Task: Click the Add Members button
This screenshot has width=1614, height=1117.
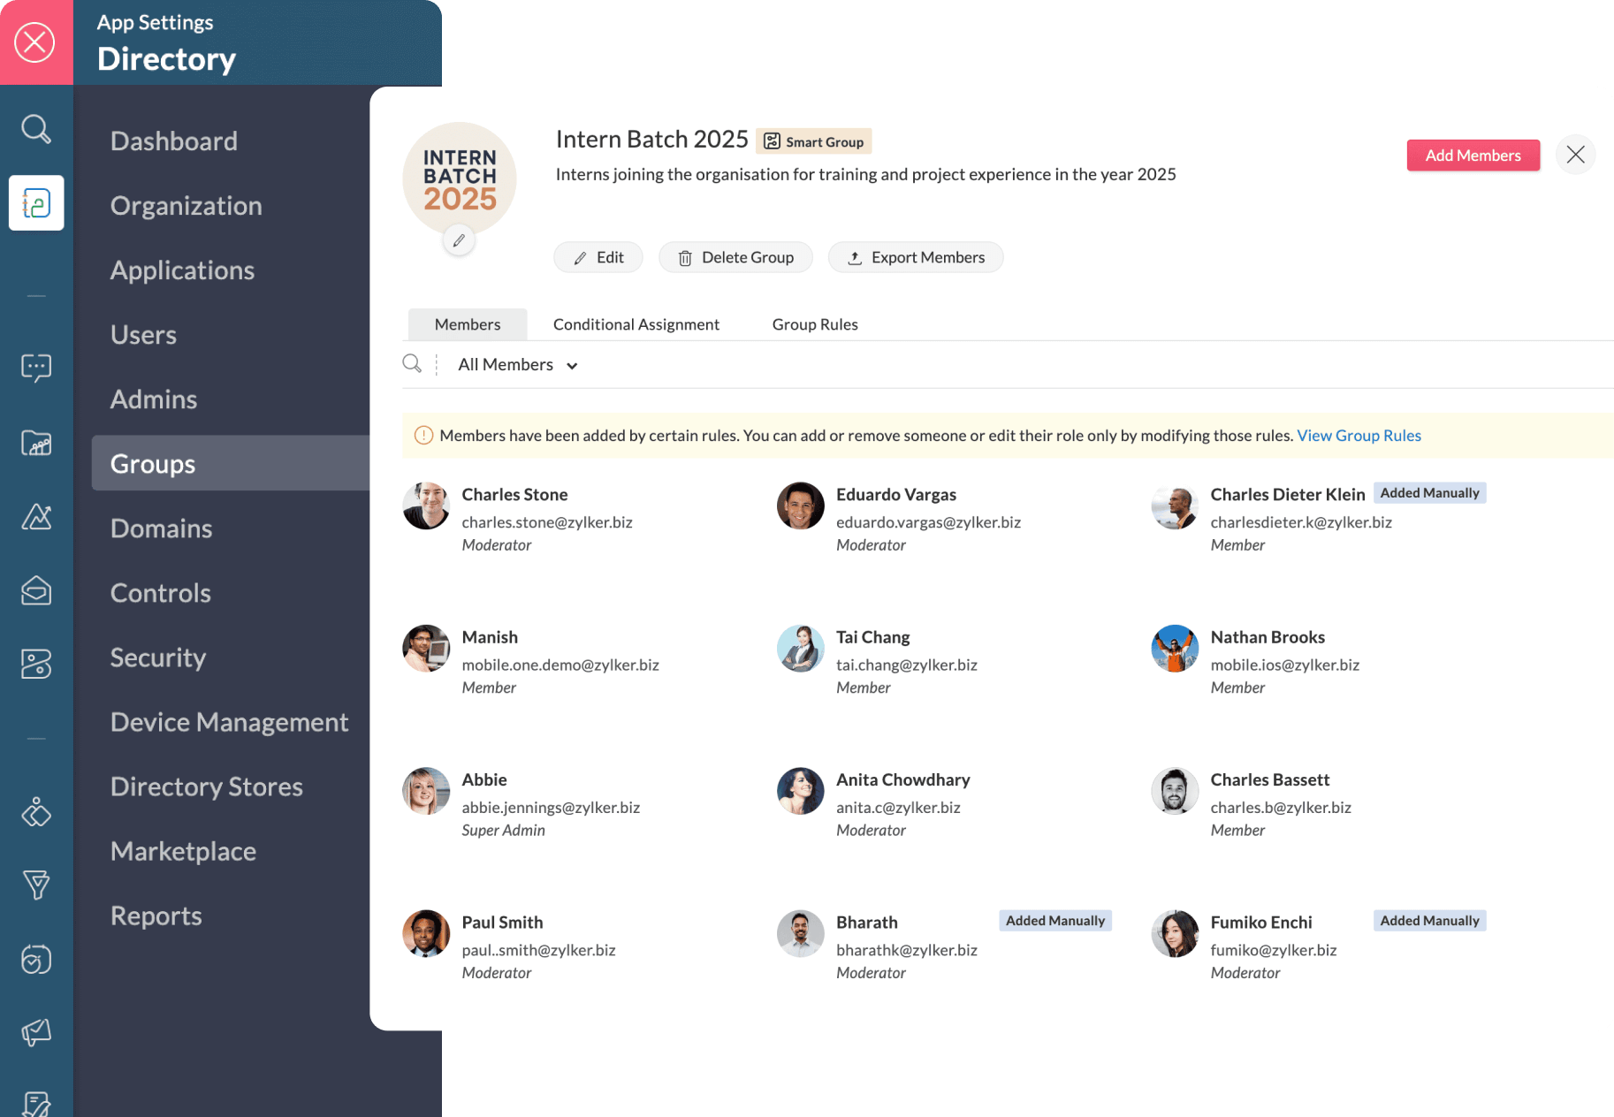Action: [x=1473, y=155]
